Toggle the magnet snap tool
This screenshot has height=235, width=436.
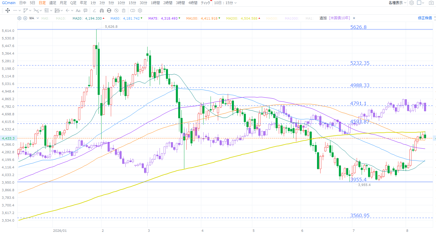pyautogui.click(x=101, y=11)
